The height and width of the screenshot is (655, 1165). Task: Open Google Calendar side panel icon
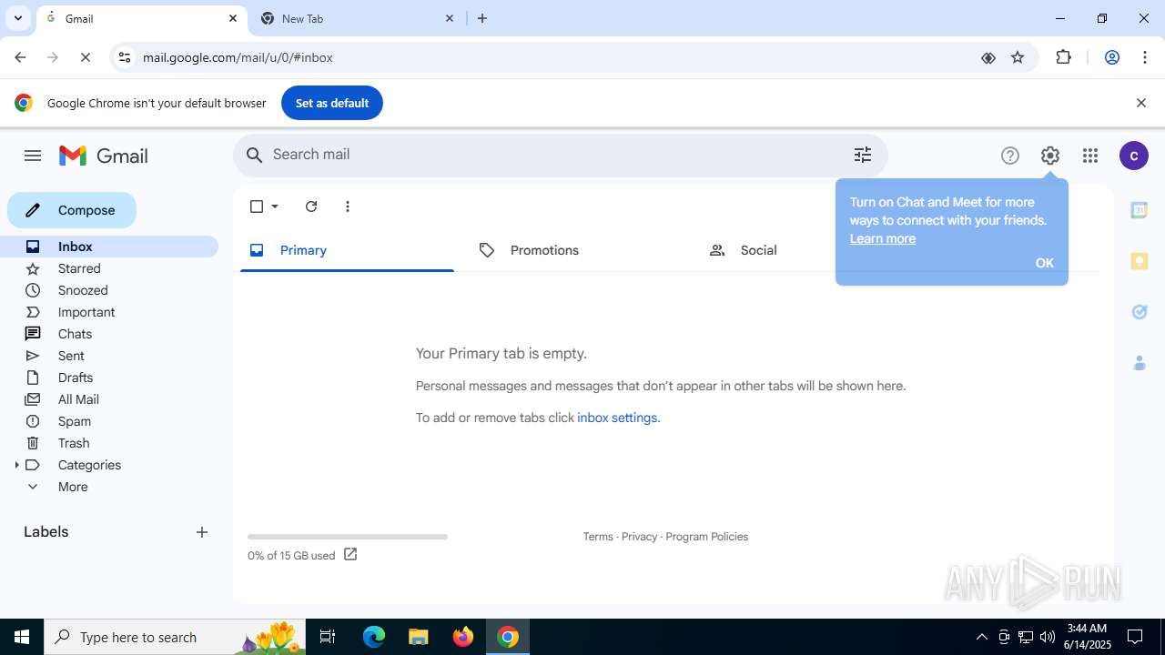tap(1139, 210)
